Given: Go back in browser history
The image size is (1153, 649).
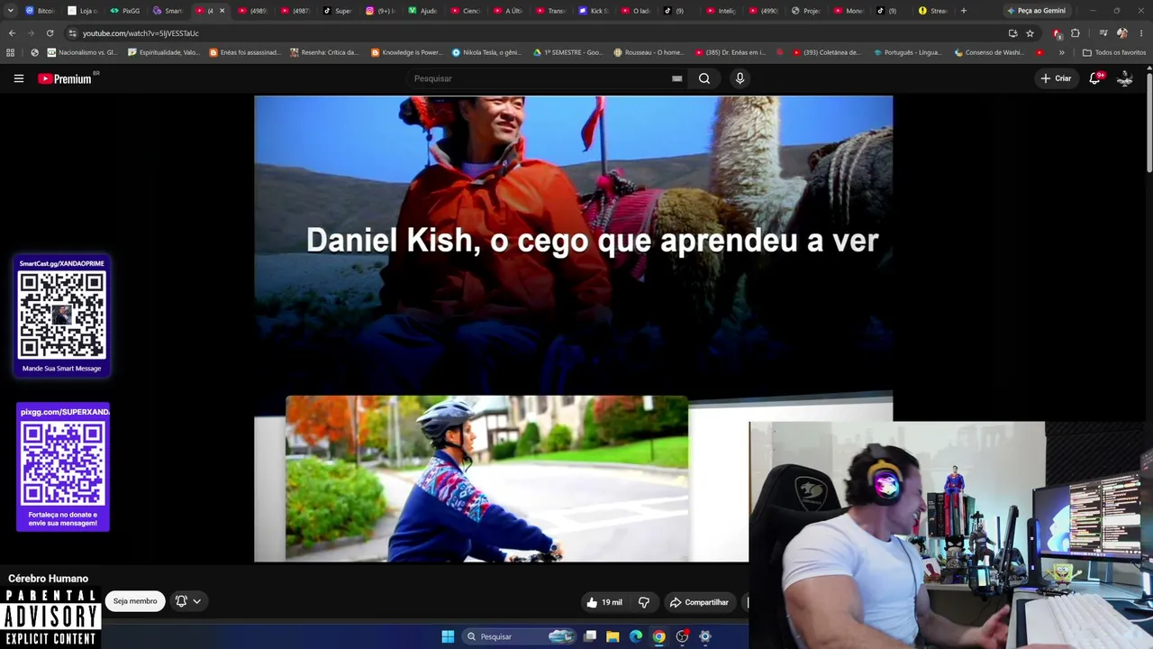Looking at the screenshot, I should tap(12, 33).
